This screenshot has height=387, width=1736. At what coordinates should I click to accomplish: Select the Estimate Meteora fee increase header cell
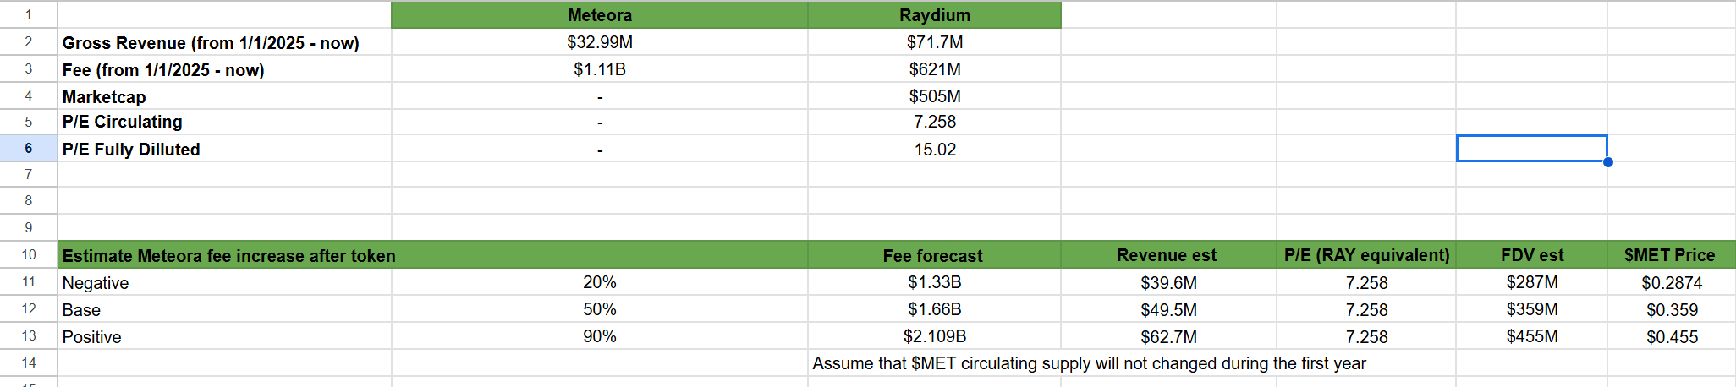pyautogui.click(x=228, y=255)
